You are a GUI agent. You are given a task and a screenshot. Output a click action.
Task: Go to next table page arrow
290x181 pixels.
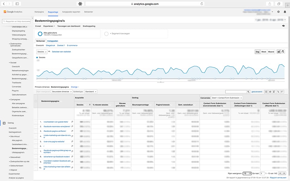click(284, 173)
